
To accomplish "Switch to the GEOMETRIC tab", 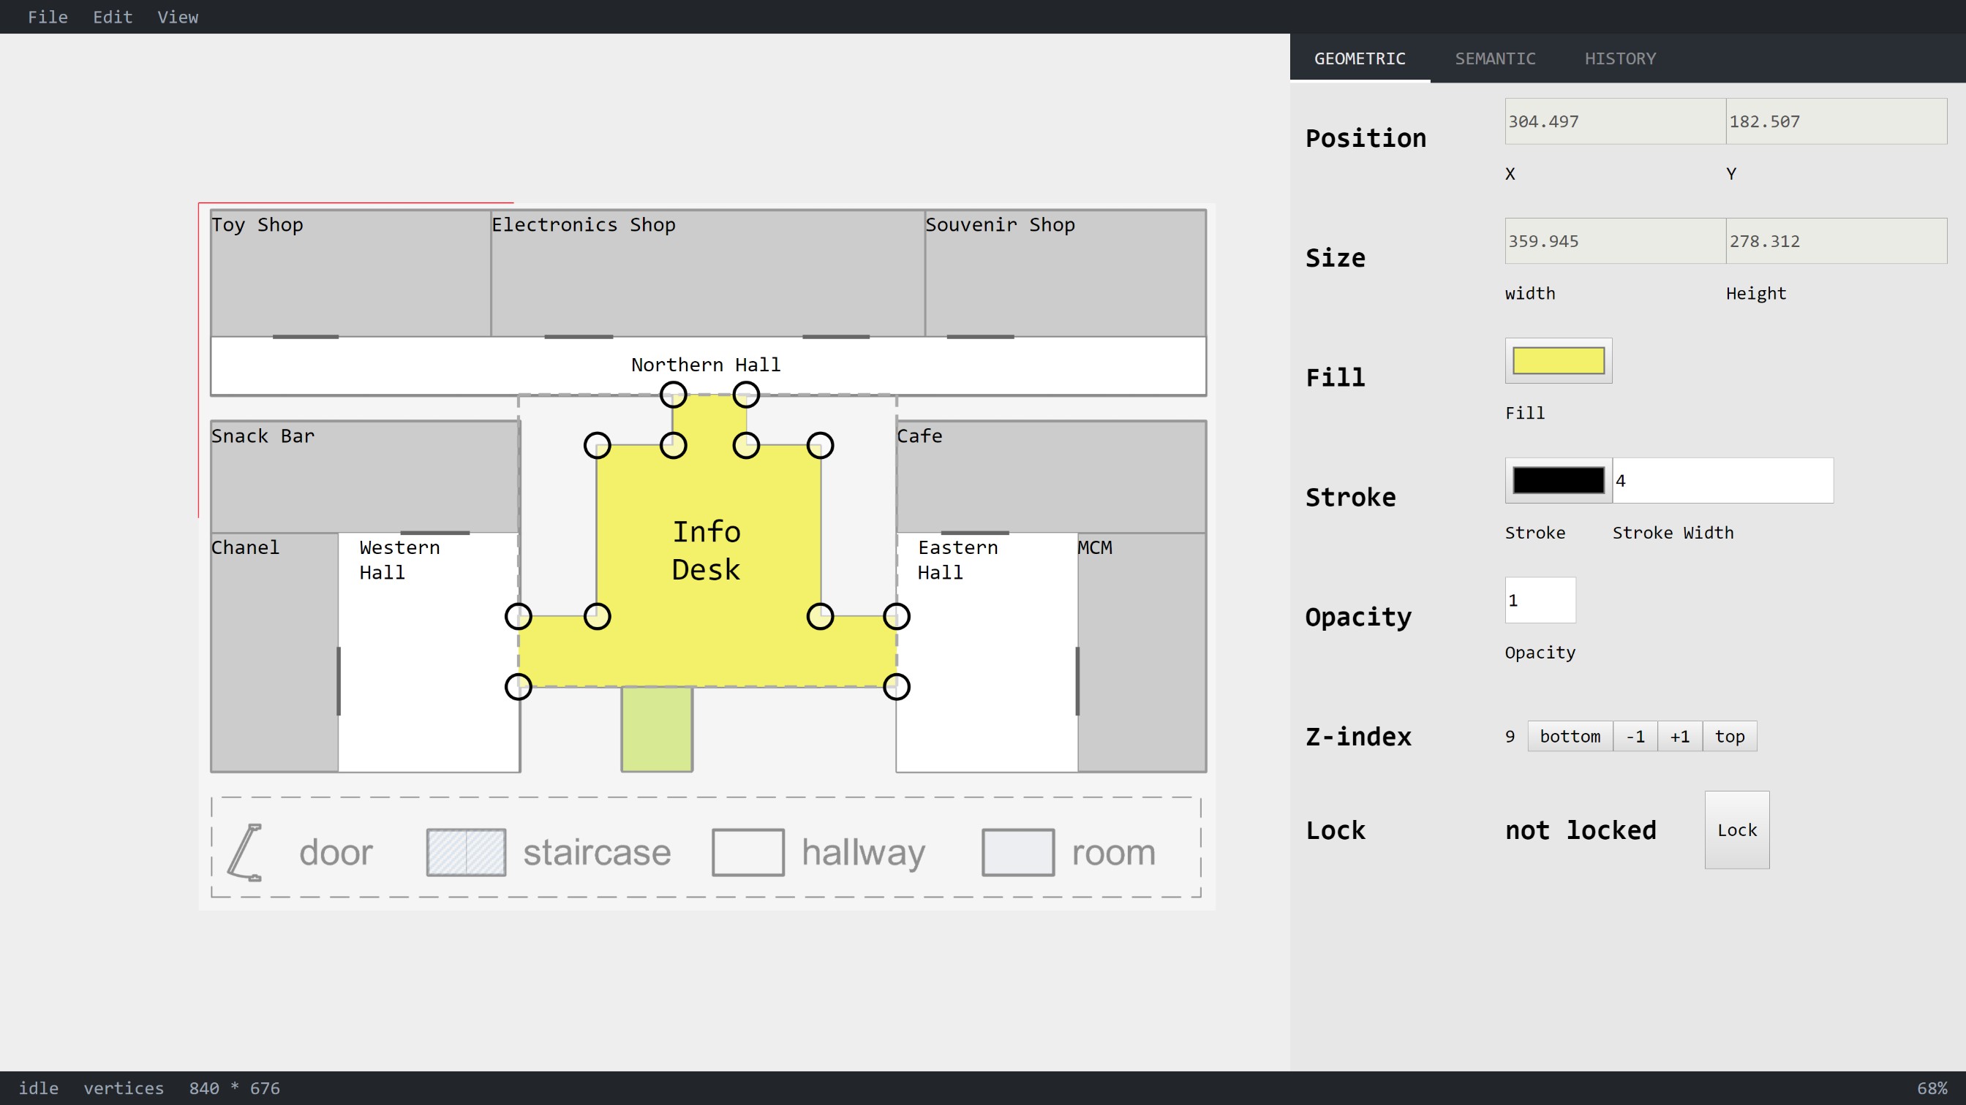I will point(1359,58).
